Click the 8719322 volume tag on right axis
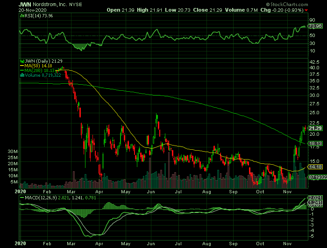 click(x=318, y=177)
